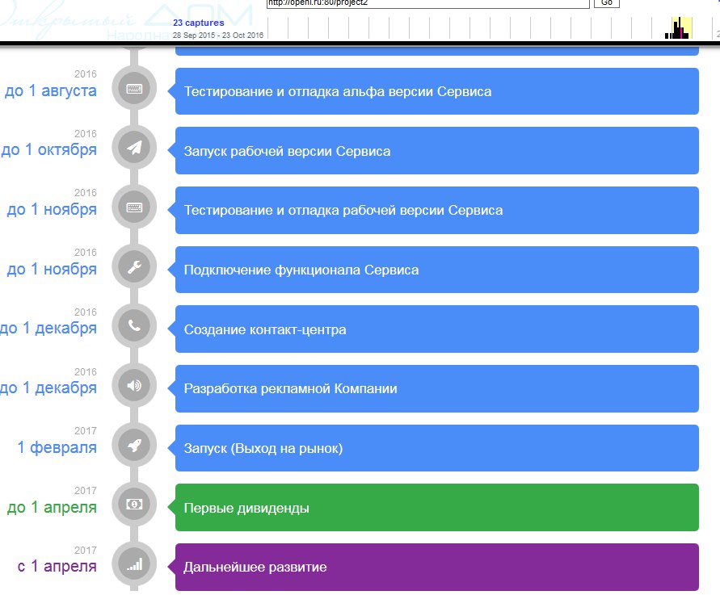Click paper plane icon beside 'до 1 октября'
The height and width of the screenshot is (595, 720).
[x=134, y=148]
